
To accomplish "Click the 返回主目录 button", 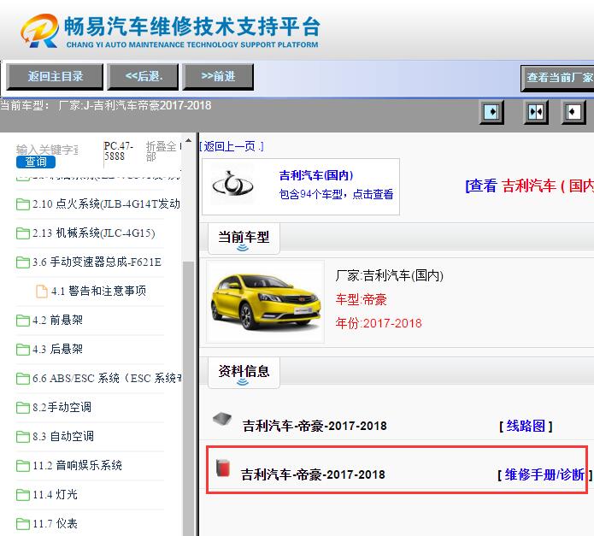I will point(55,77).
